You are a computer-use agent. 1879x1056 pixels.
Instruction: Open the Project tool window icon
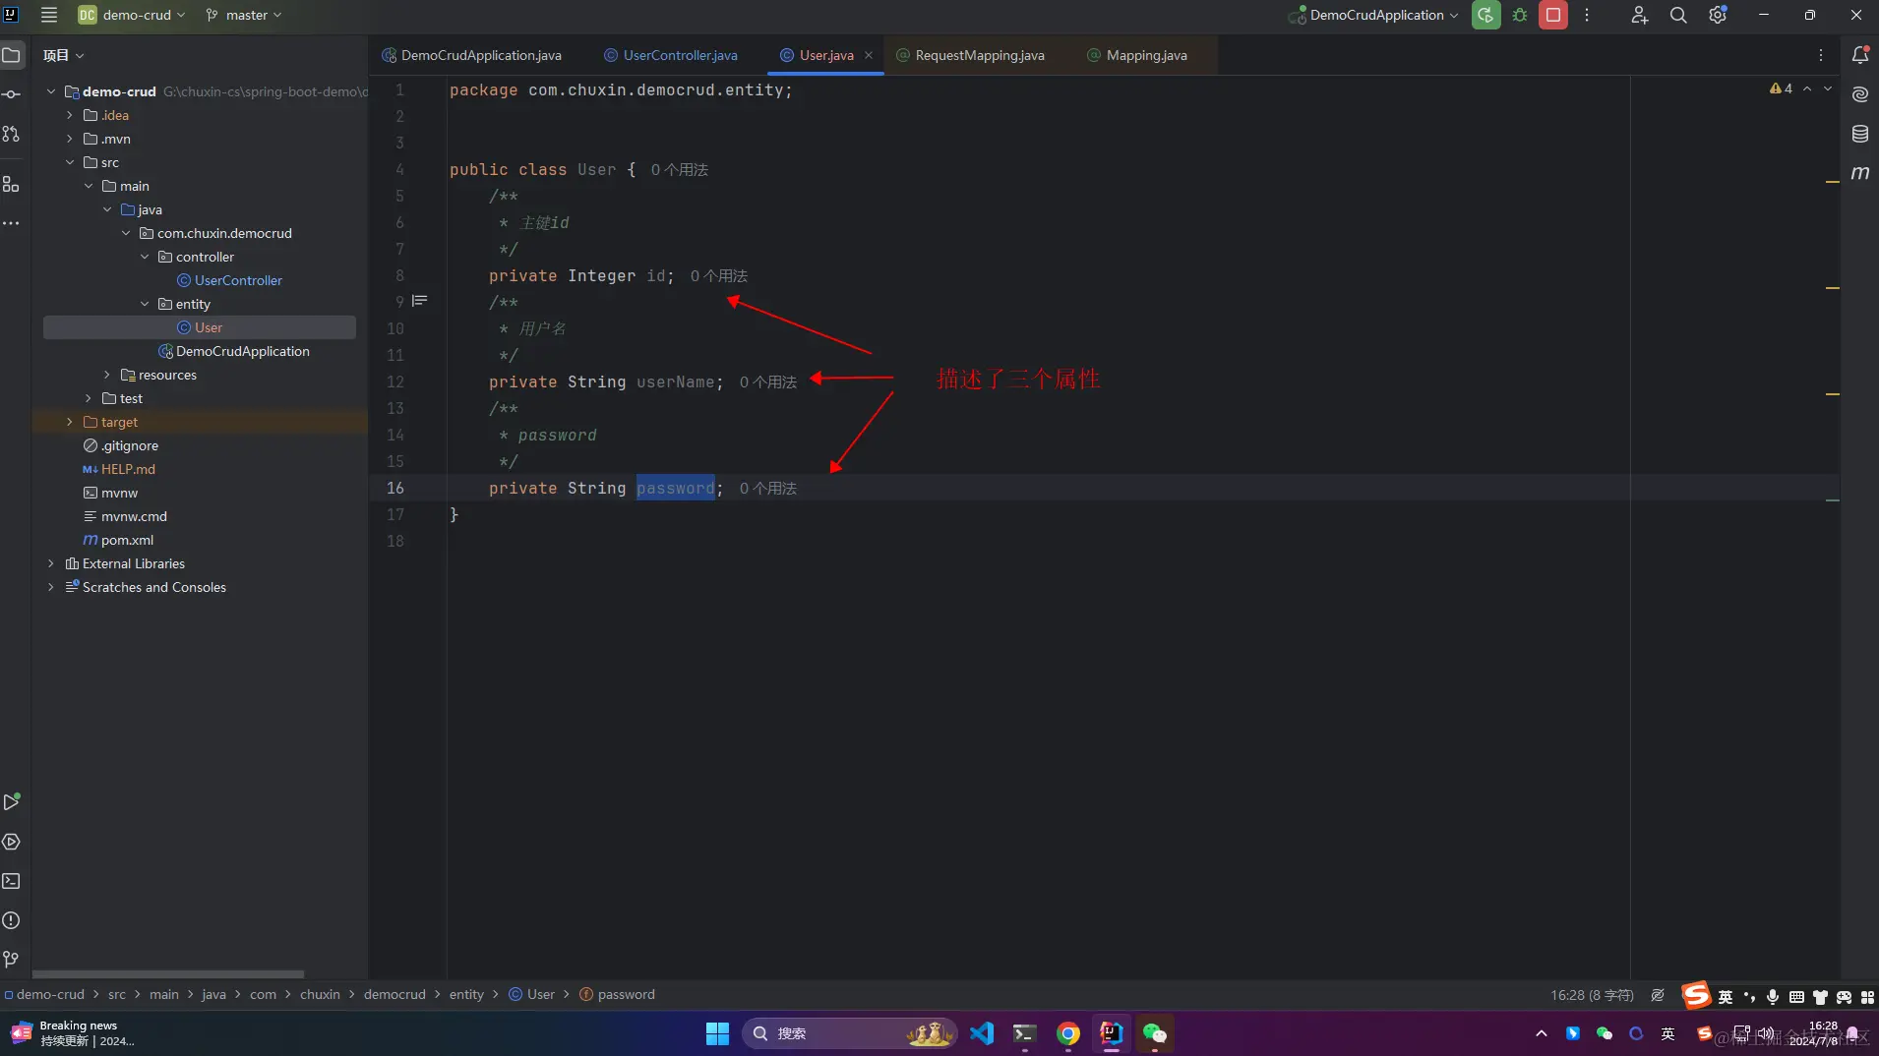[x=12, y=55]
